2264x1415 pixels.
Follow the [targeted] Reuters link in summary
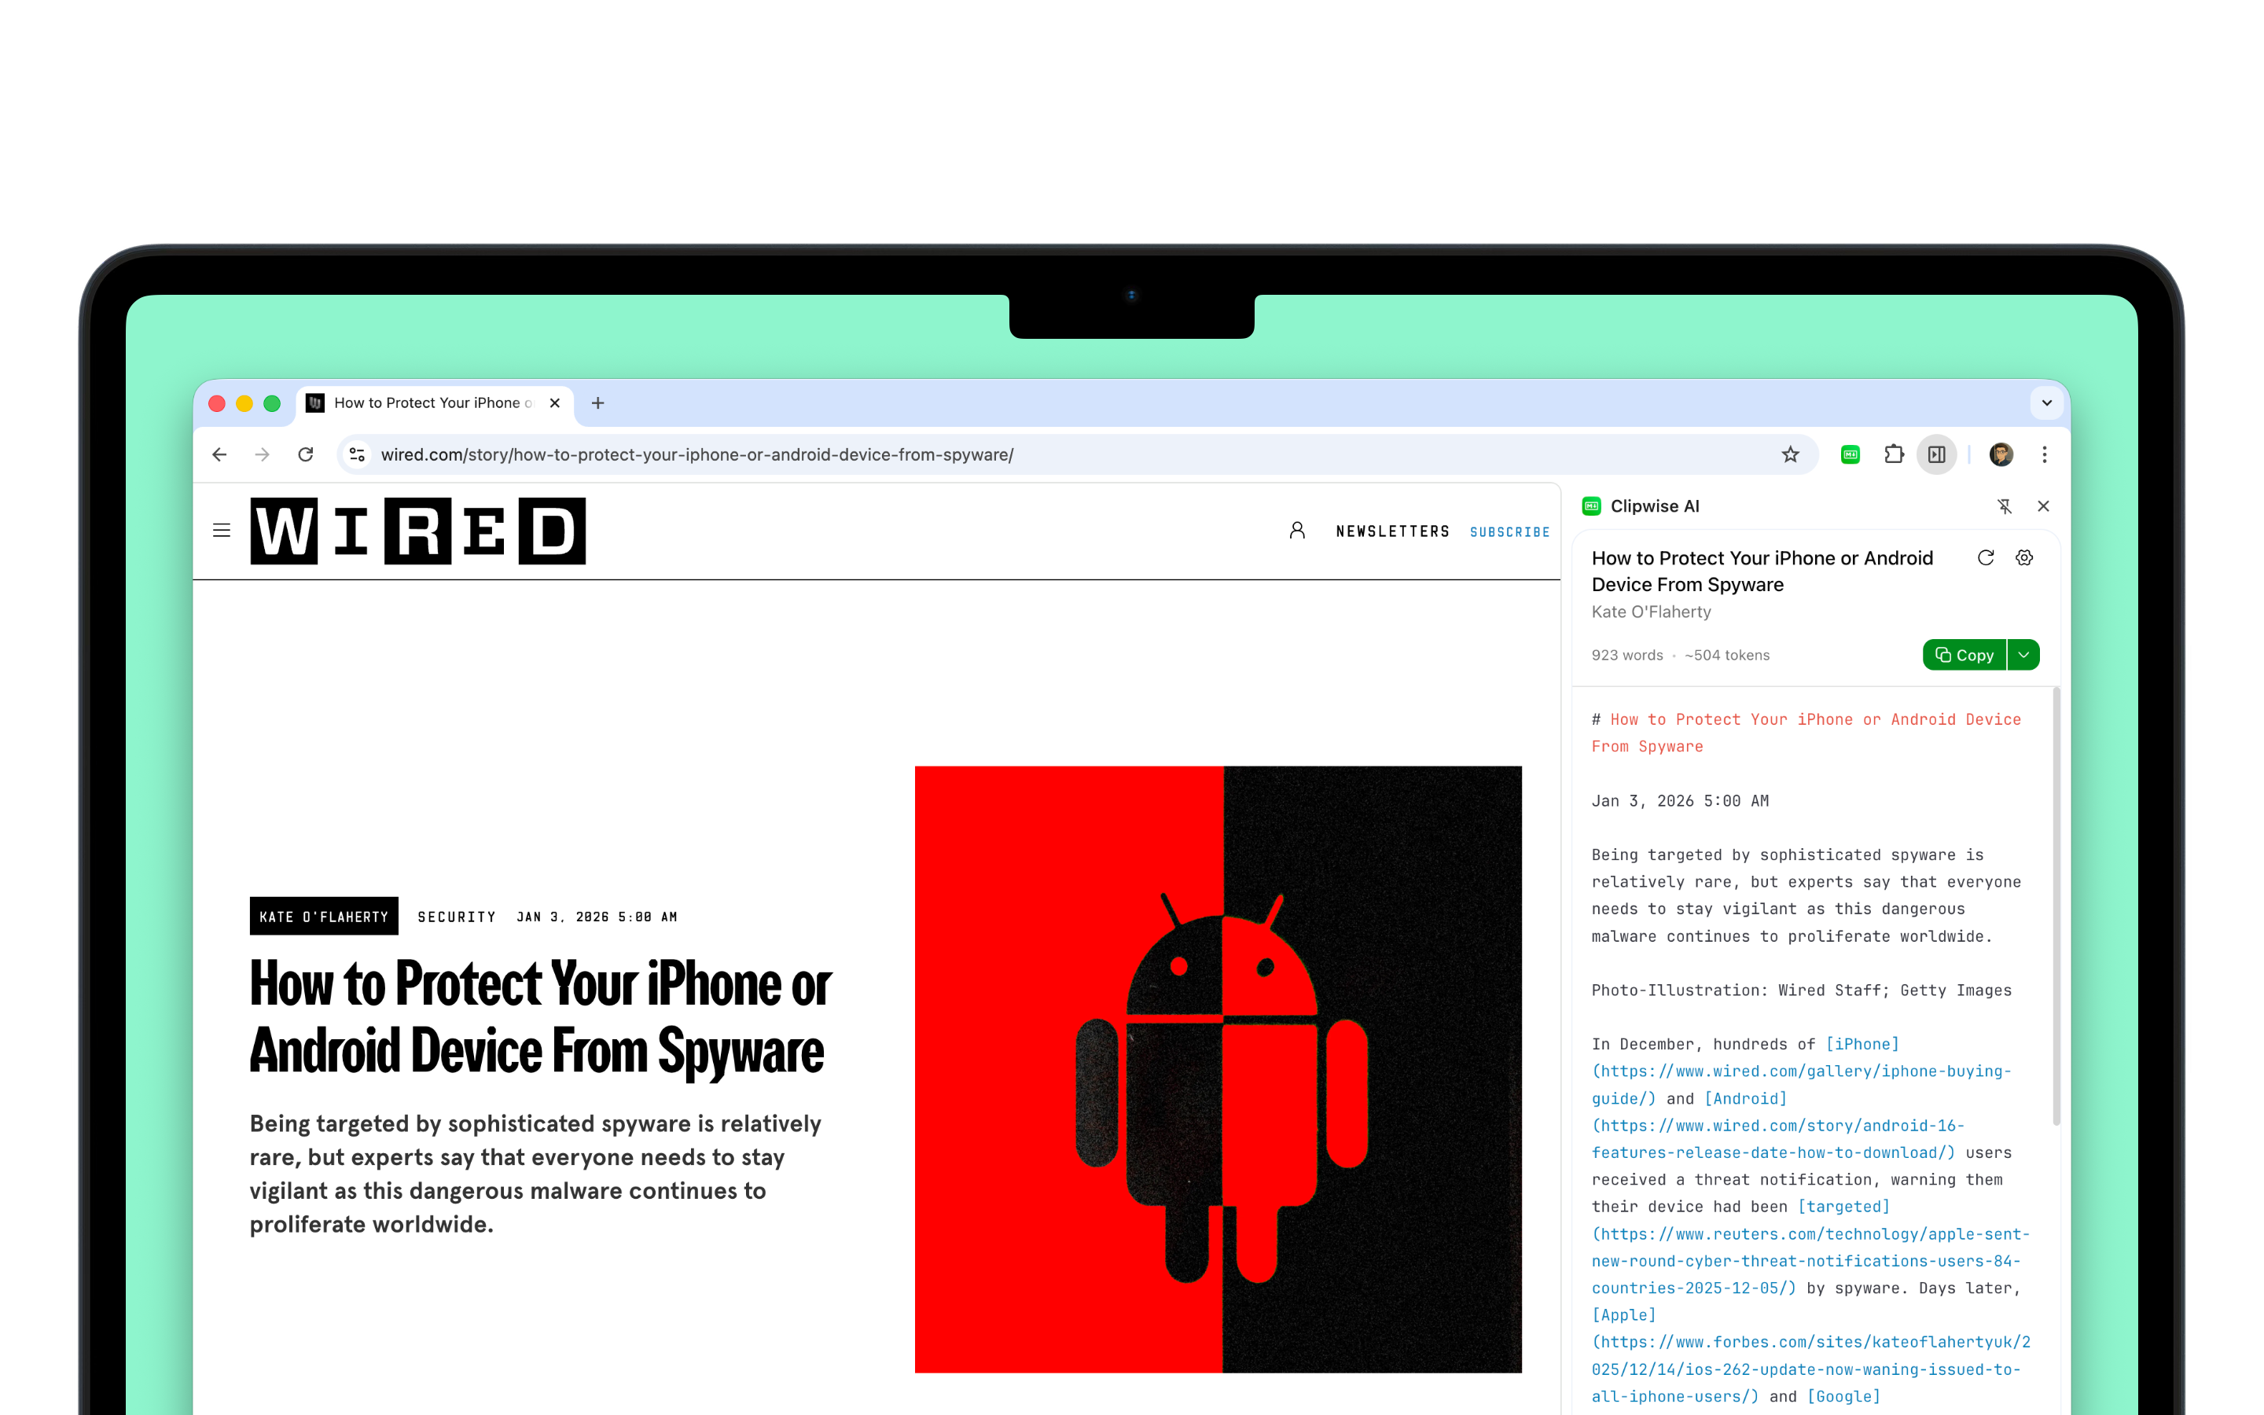tap(1845, 1207)
